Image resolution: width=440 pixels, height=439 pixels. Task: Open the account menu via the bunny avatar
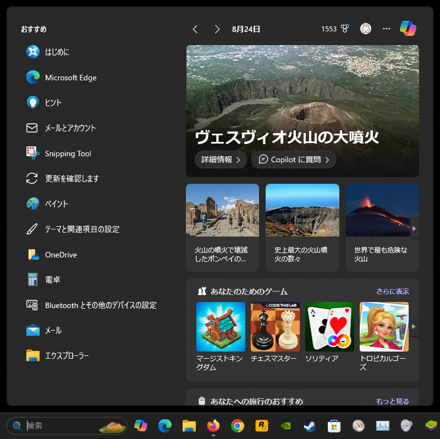coord(366,29)
